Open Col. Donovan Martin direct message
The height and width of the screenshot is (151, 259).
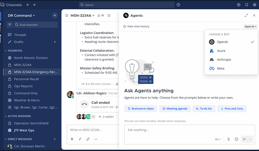point(32,146)
